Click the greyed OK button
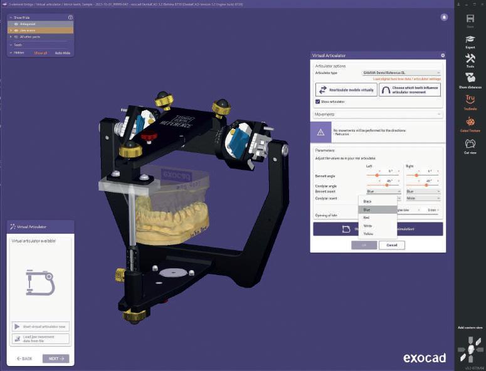Image resolution: width=486 pixels, height=371 pixels. point(364,245)
